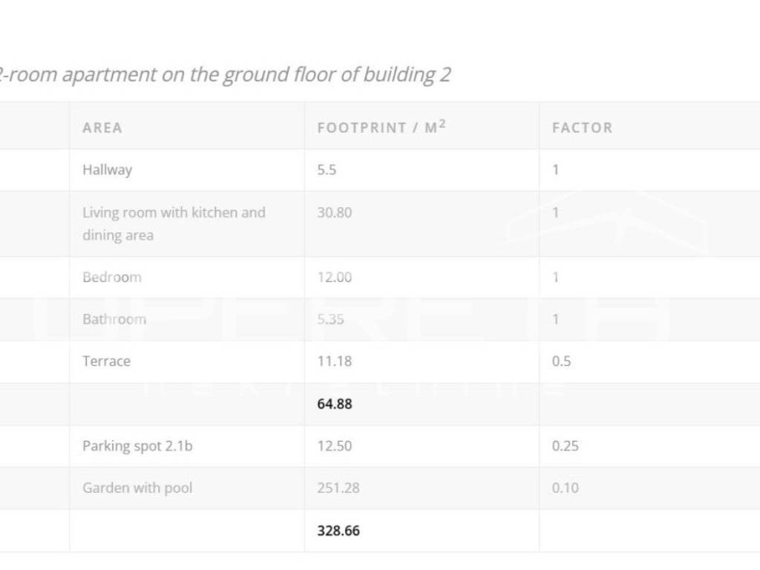This screenshot has height=570, width=760.
Task: Select the Bedroom row label
Action: coord(112,278)
